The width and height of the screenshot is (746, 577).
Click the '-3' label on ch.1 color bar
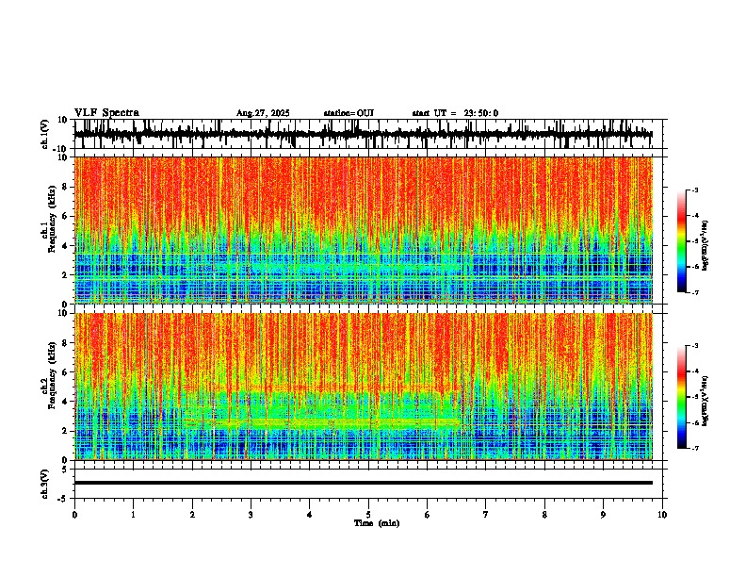coord(695,190)
